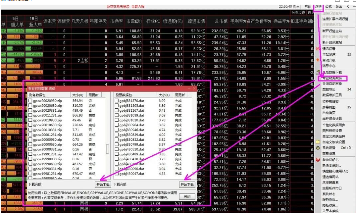Click the 证券交易未登录 status text

pyautogui.click(x=118, y=6)
